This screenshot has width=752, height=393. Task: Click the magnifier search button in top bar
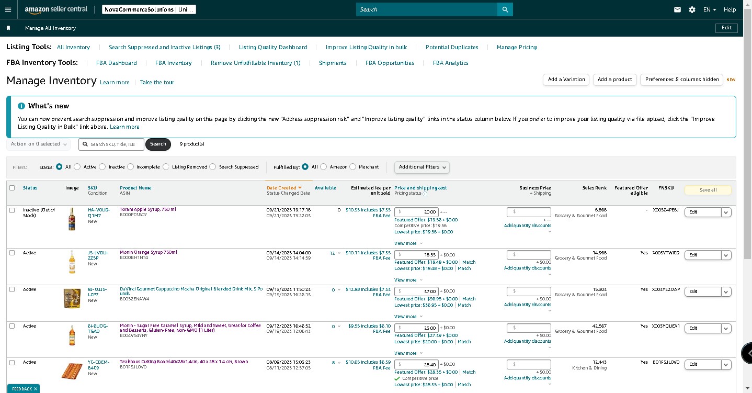[505, 9]
